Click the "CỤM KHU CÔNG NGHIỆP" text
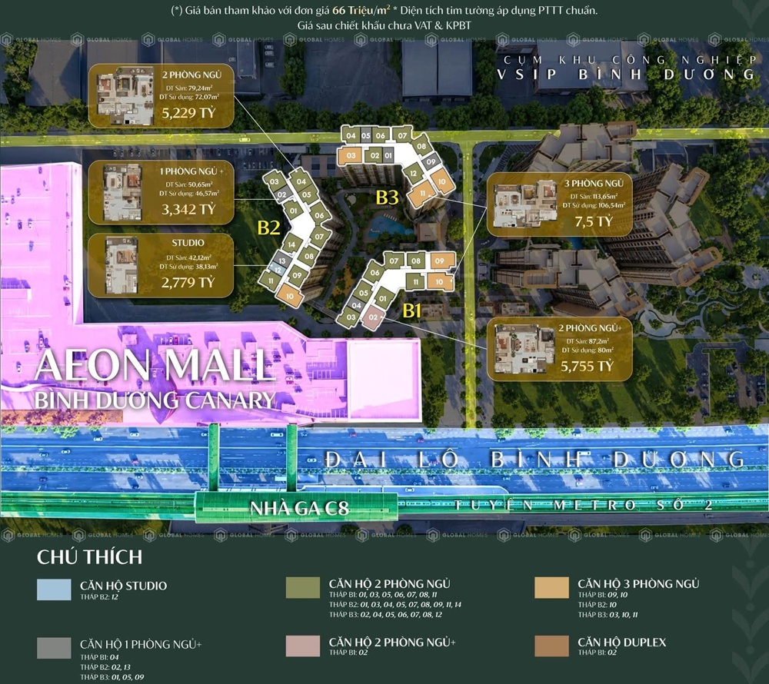769x684 pixels. [631, 60]
